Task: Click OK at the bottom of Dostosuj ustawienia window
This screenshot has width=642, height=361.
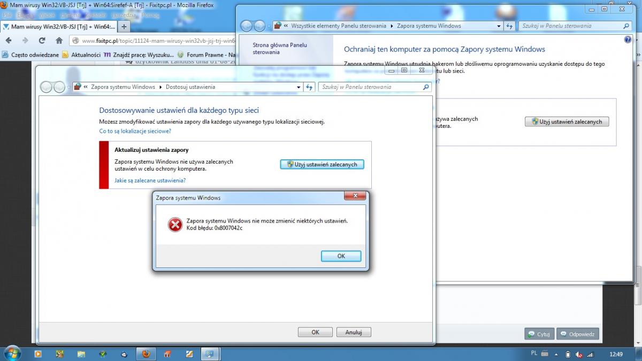Action: pos(315,332)
